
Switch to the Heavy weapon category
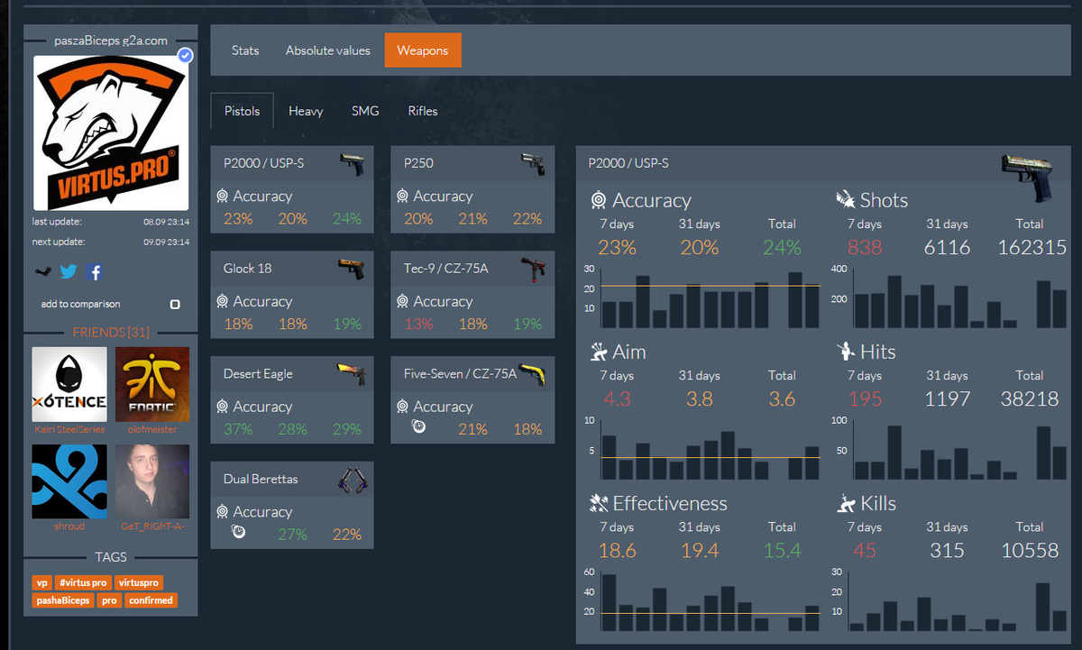pyautogui.click(x=306, y=111)
